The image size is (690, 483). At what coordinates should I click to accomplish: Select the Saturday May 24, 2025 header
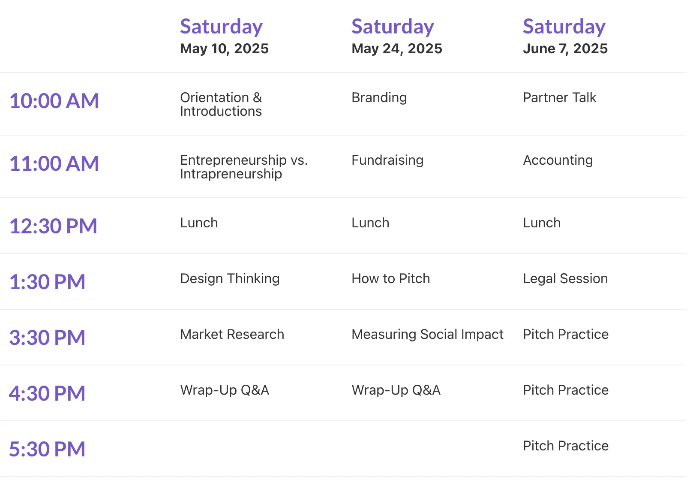(396, 36)
